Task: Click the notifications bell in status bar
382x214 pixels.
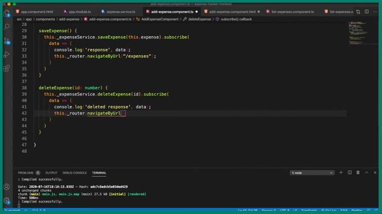Action: pos(376,210)
